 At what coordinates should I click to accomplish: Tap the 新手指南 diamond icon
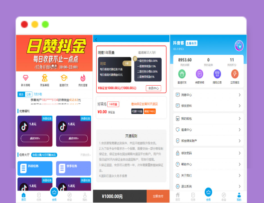click(26, 77)
